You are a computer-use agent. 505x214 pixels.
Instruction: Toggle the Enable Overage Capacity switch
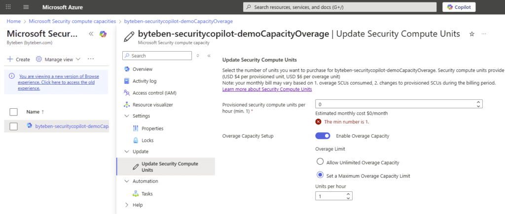[323, 136]
